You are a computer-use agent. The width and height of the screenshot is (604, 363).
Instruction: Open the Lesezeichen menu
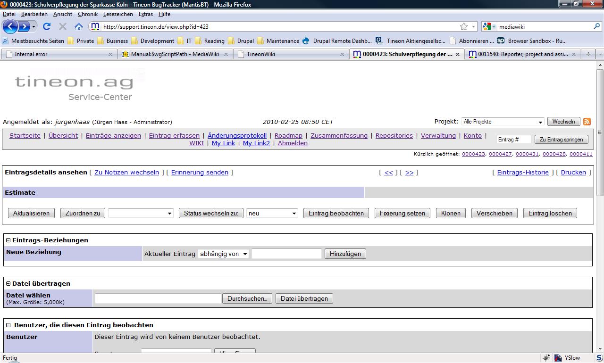point(118,14)
